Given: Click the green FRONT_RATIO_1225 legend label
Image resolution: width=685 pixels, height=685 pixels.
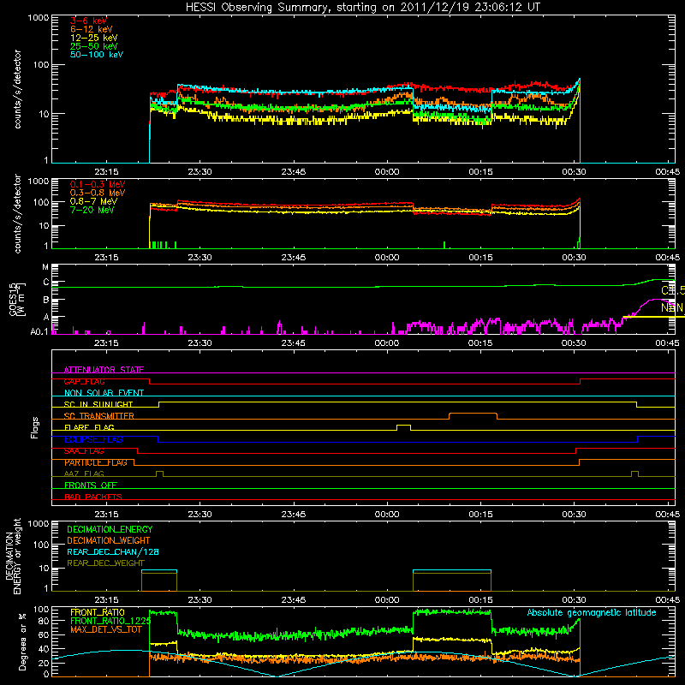Looking at the screenshot, I should point(110,621).
